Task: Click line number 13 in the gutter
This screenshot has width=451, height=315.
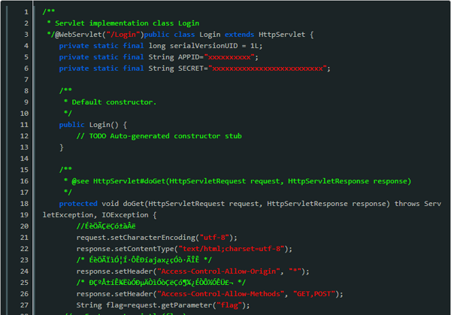Action: [x=25, y=147]
